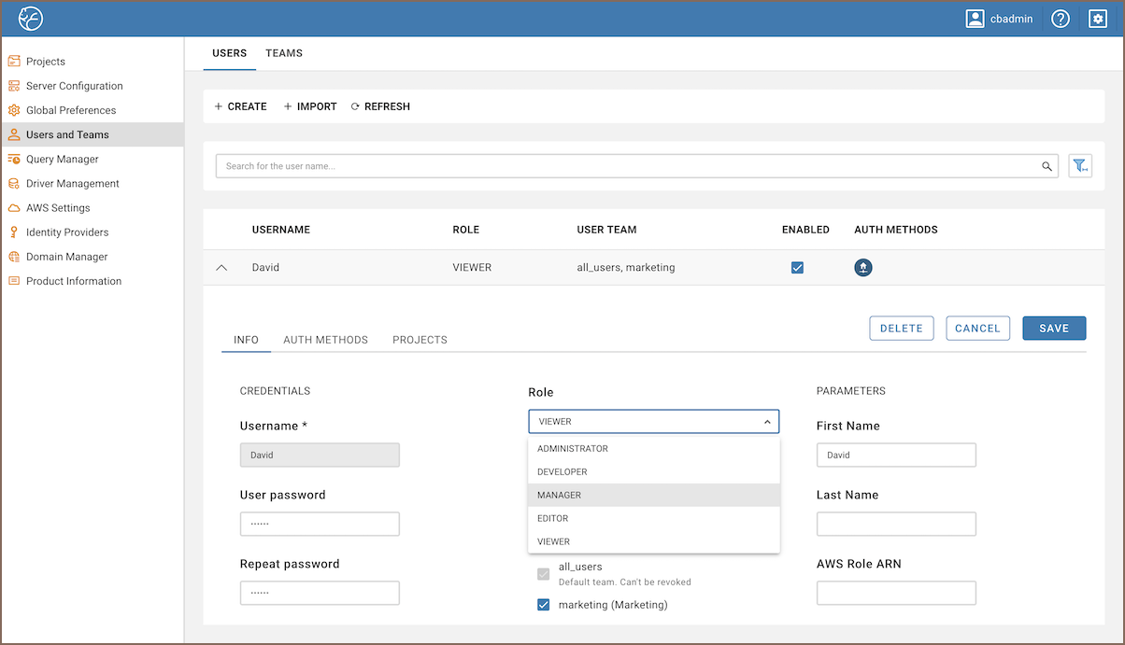The width and height of the screenshot is (1125, 645).
Task: Open the AUTH METHODS tab
Action: (x=325, y=340)
